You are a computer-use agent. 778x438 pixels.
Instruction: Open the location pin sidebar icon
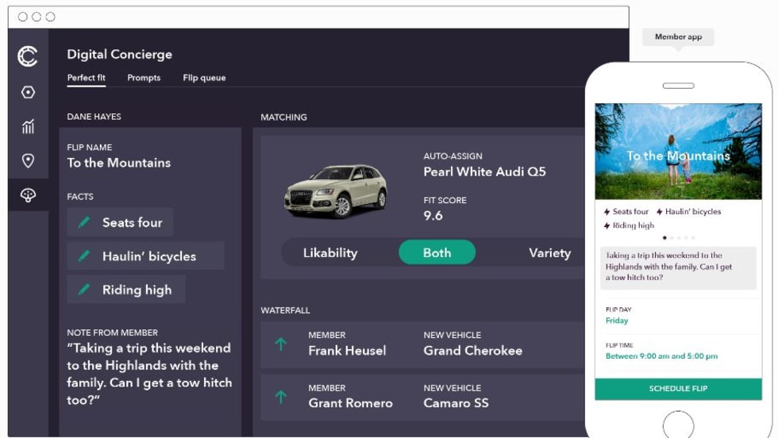(28, 161)
